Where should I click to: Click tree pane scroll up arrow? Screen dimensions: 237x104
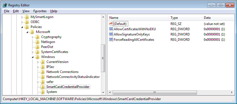[x=103, y=17]
